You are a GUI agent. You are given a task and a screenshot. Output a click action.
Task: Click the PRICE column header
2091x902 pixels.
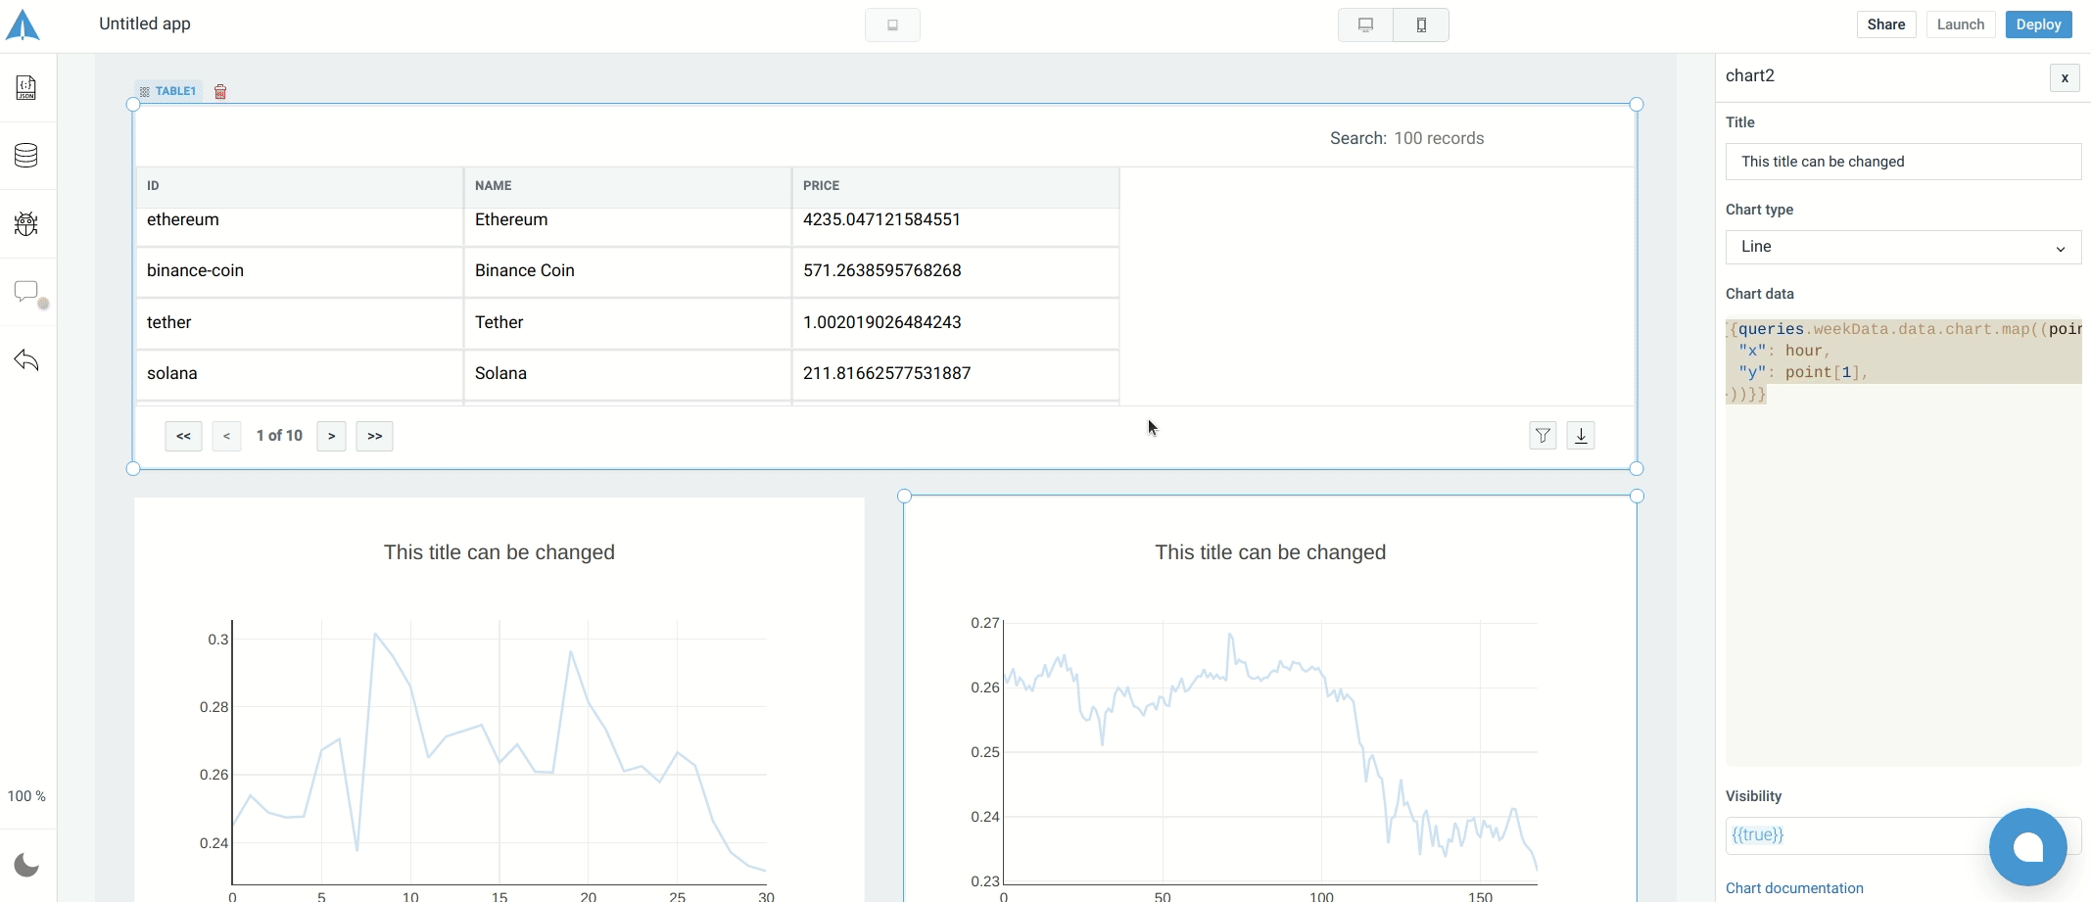(x=955, y=186)
